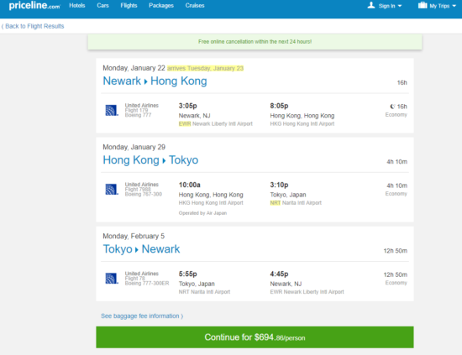This screenshot has width=462, height=355.
Task: Click the 8:05p arrival time
Action: click(x=279, y=106)
